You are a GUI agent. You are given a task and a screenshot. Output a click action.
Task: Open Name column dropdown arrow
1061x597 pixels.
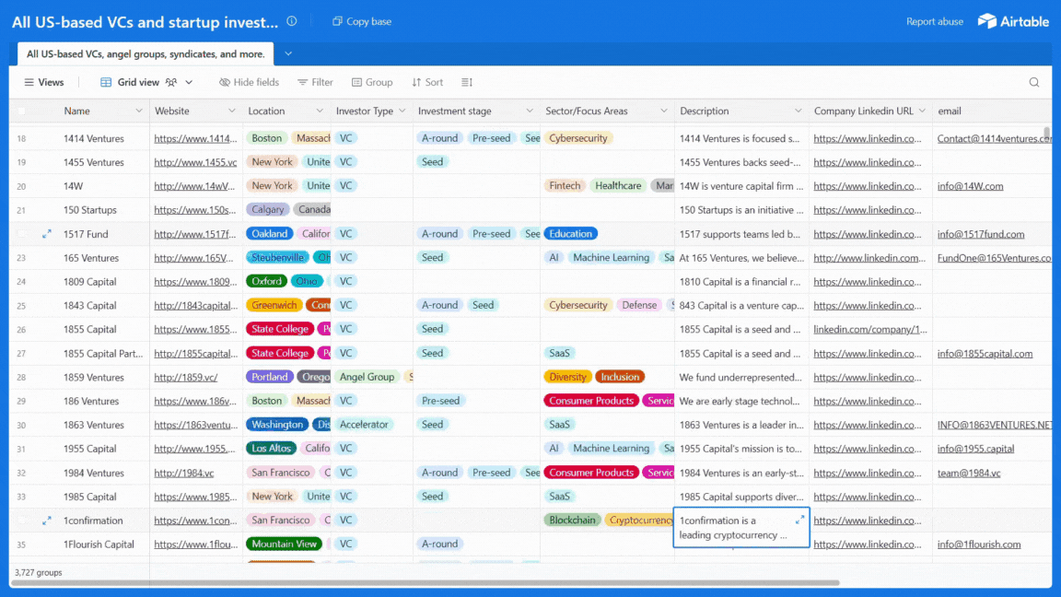(139, 111)
